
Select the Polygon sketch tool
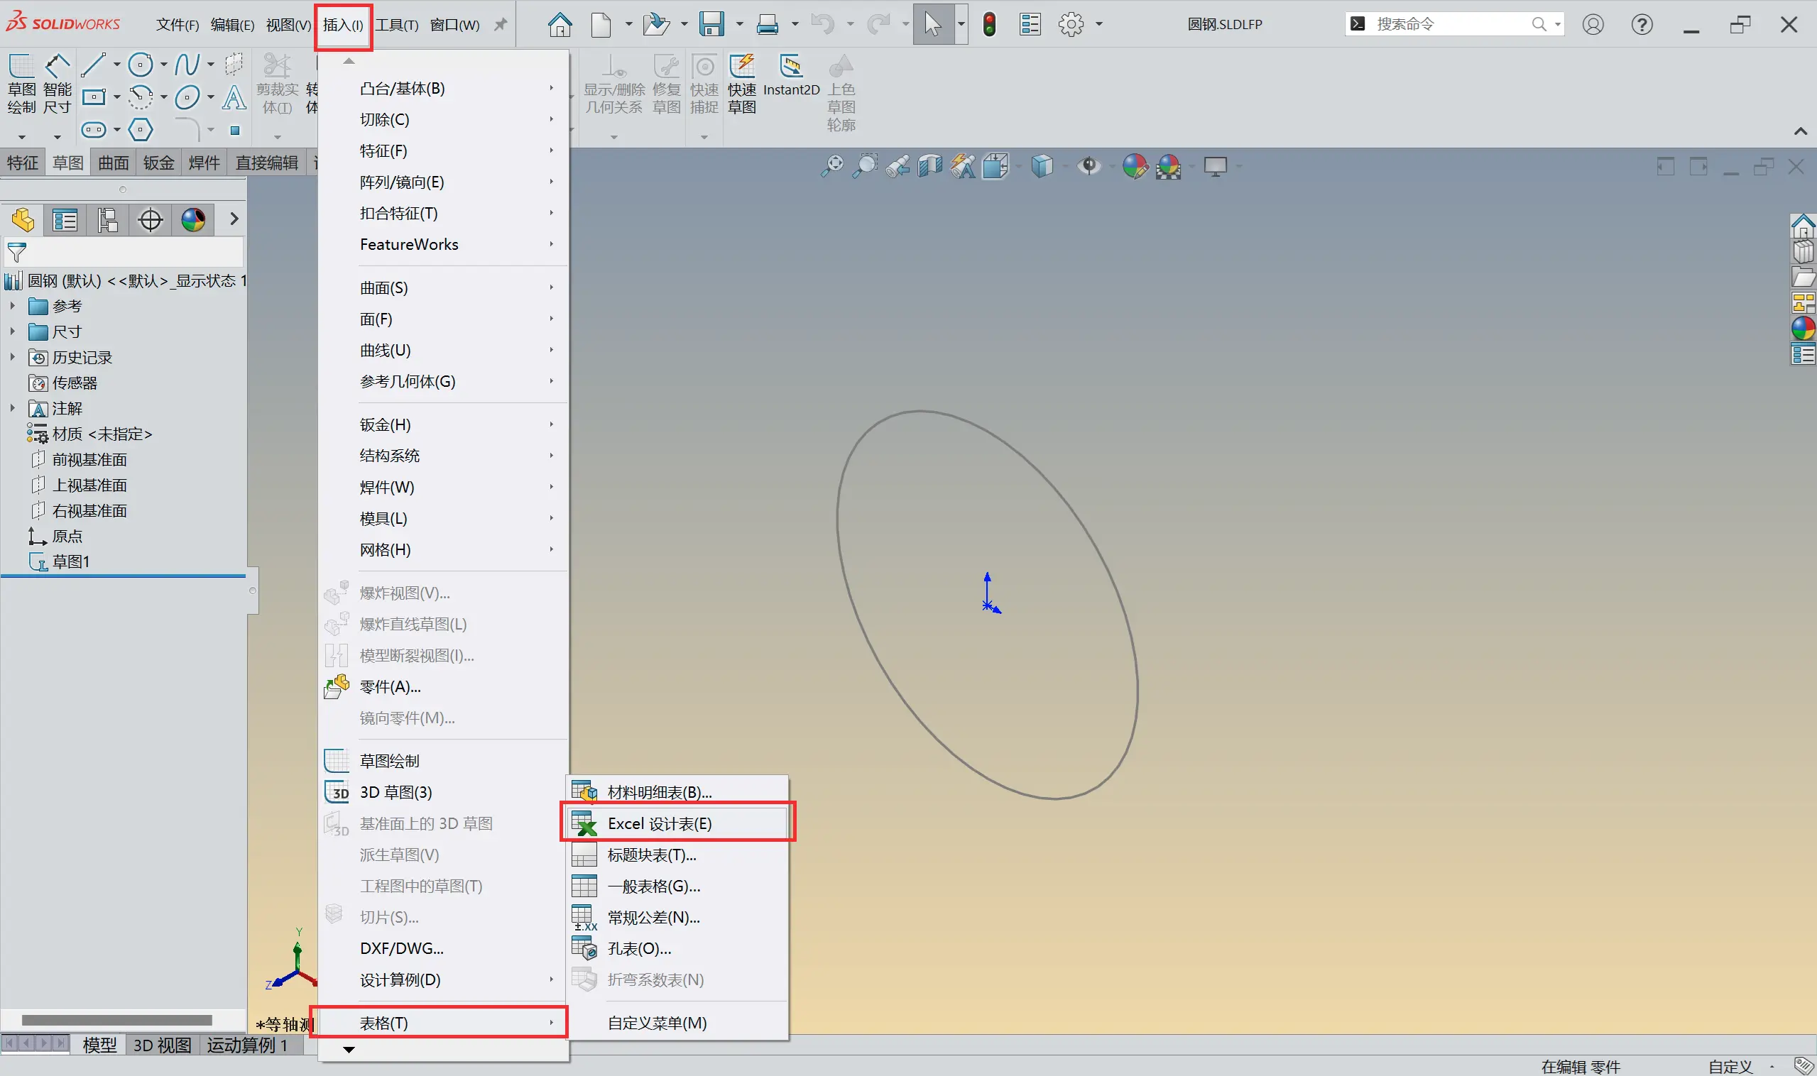pos(141,130)
